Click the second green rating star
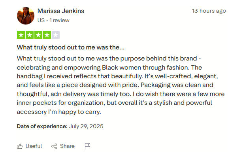The width and height of the screenshot is (243, 157). (30, 35)
